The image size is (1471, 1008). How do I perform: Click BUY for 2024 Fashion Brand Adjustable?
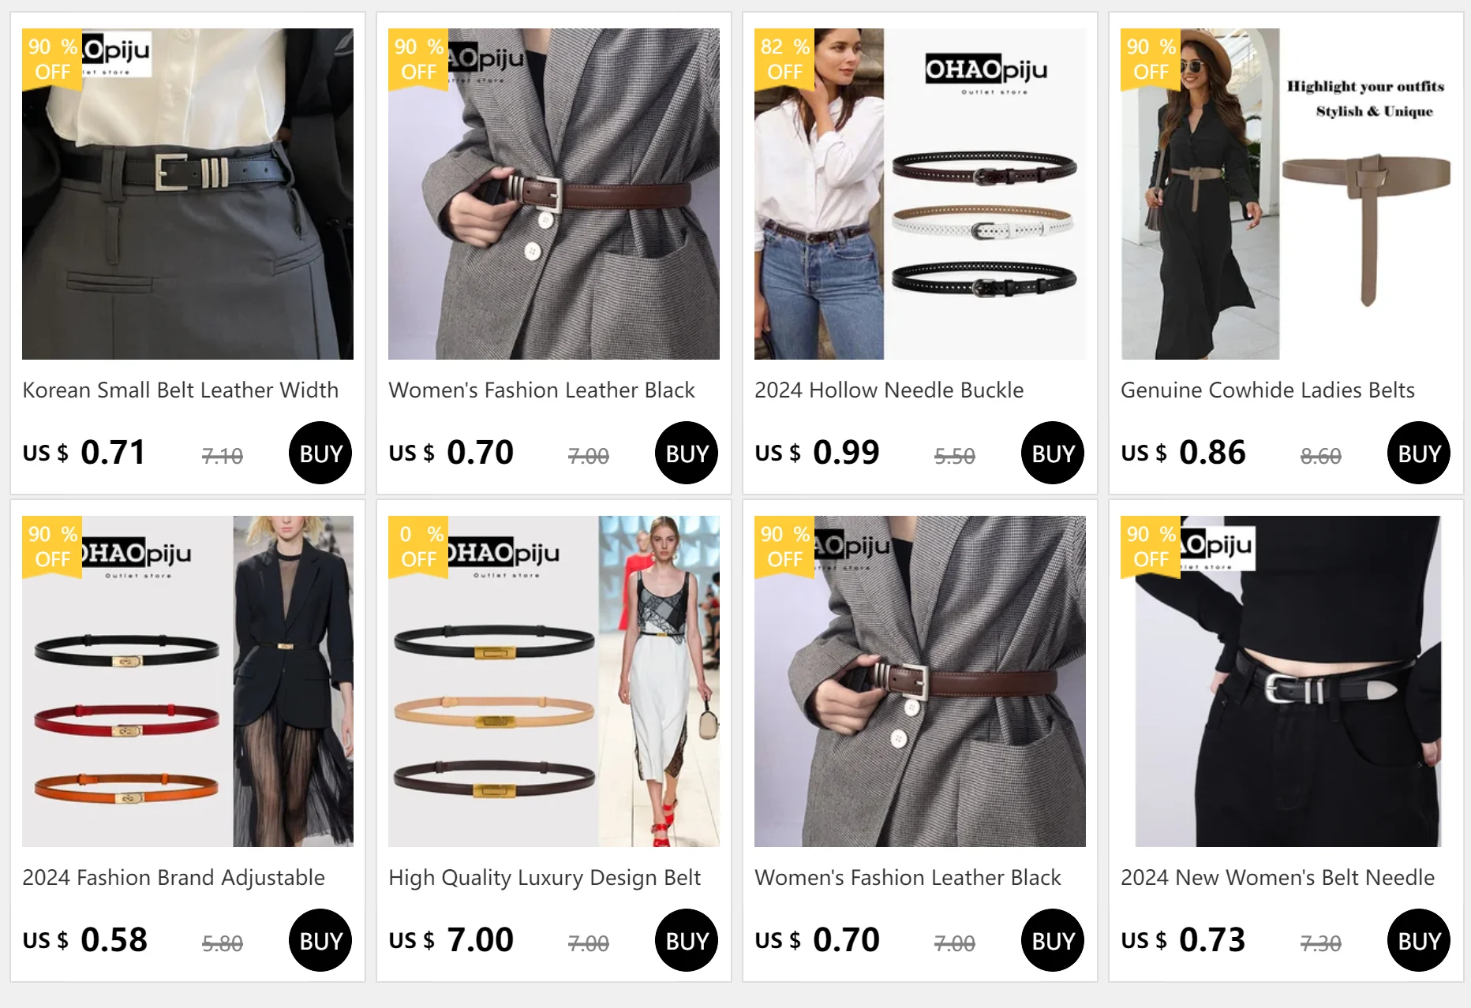pos(320,940)
